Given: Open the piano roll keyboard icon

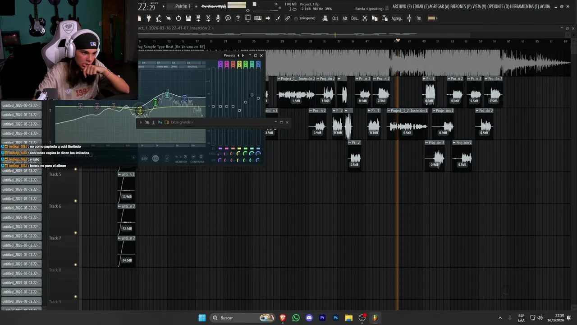Looking at the screenshot, I should 258,18.
